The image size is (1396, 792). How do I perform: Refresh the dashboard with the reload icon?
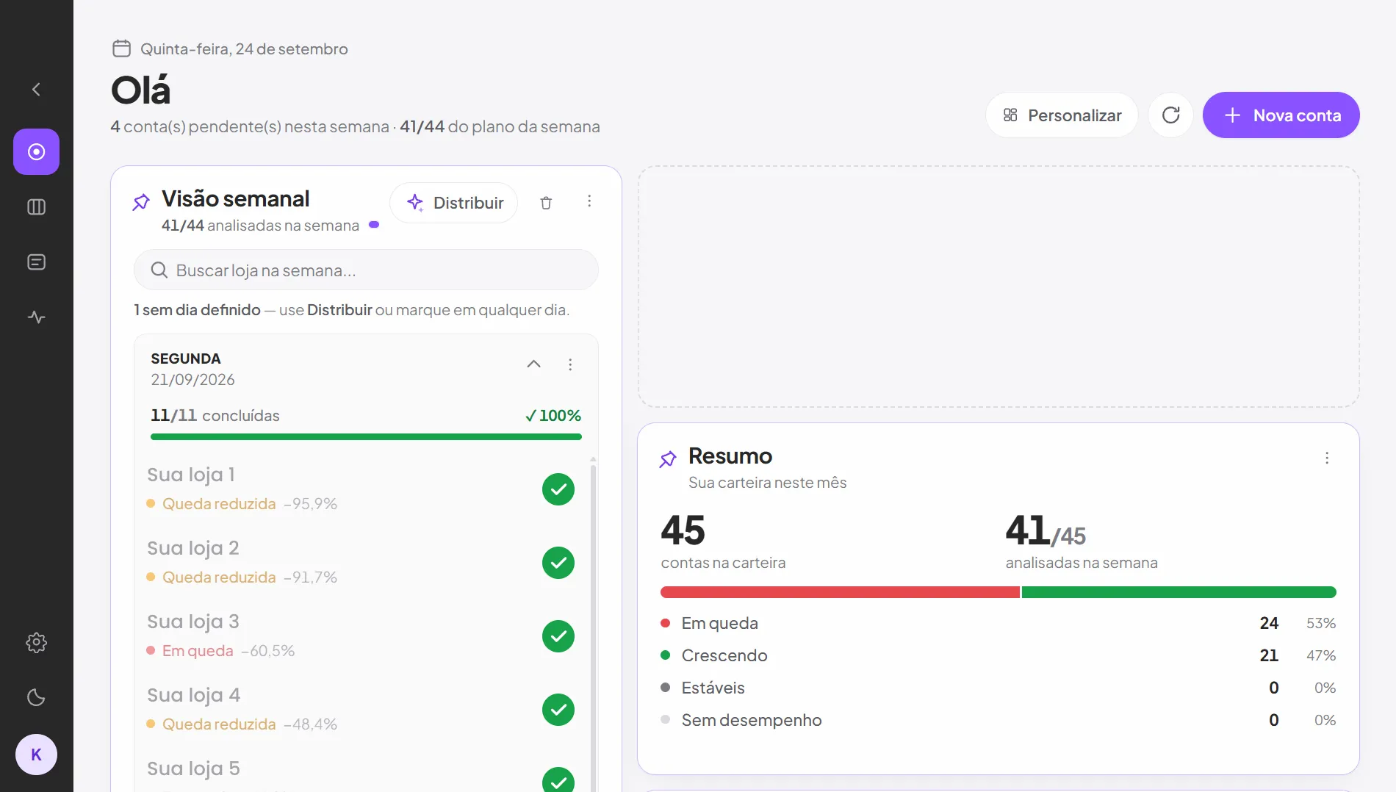pos(1170,115)
